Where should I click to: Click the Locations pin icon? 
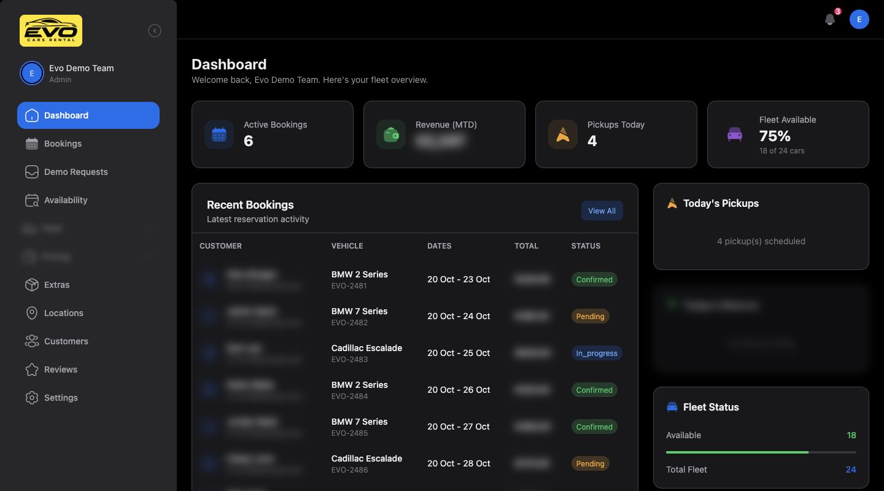pos(32,313)
